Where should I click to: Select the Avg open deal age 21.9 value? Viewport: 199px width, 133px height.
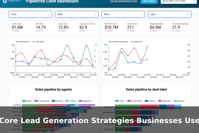[x=176, y=27]
